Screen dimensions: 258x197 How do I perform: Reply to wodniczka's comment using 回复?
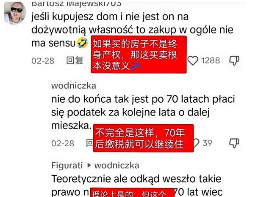point(90,143)
